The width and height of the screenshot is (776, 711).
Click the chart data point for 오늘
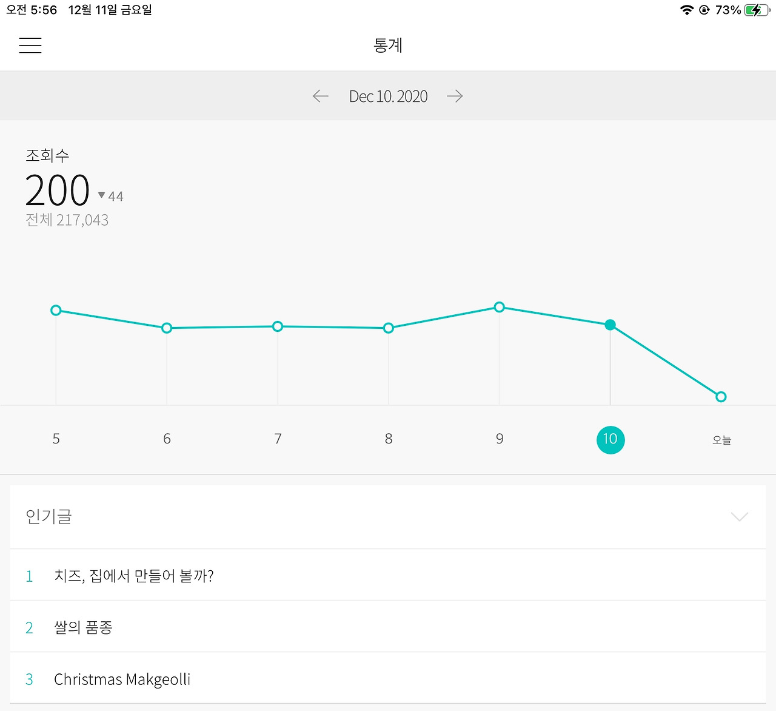pyautogui.click(x=721, y=397)
